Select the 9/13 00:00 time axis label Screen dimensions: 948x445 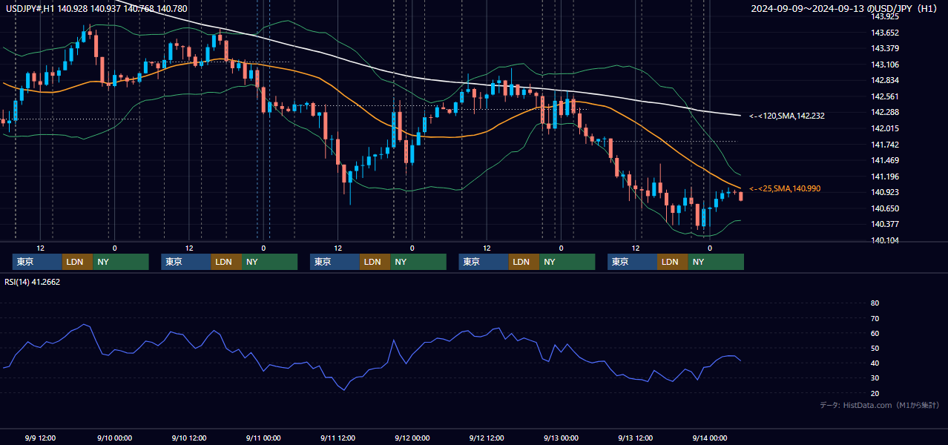point(561,438)
